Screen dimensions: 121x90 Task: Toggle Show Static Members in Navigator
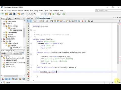point(10,79)
